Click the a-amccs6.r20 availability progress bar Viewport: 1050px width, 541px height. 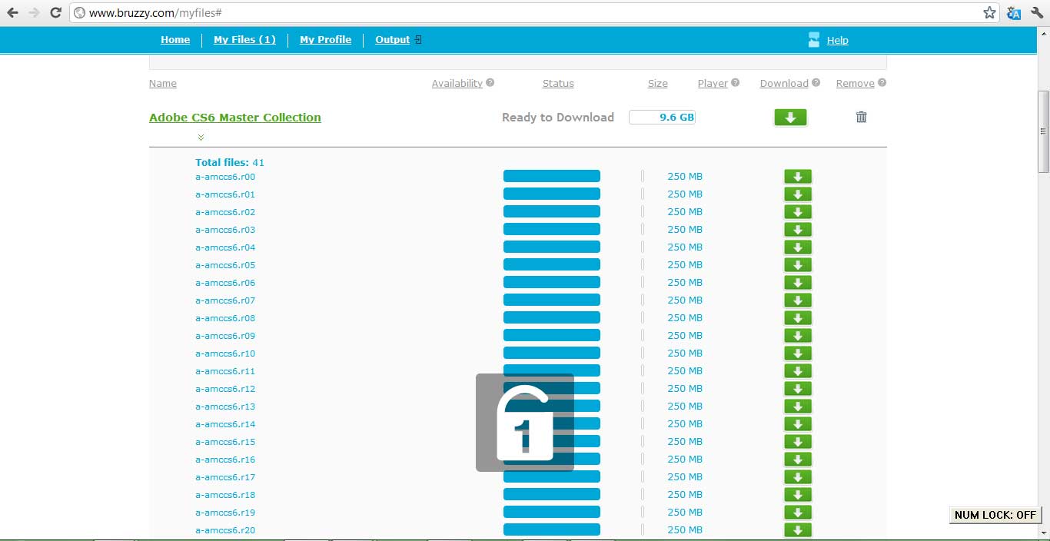click(552, 530)
